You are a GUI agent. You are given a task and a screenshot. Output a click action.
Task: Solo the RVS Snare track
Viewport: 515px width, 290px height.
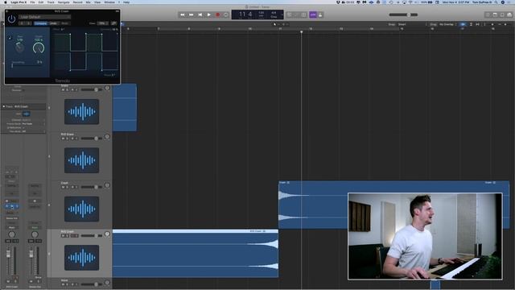point(68,139)
